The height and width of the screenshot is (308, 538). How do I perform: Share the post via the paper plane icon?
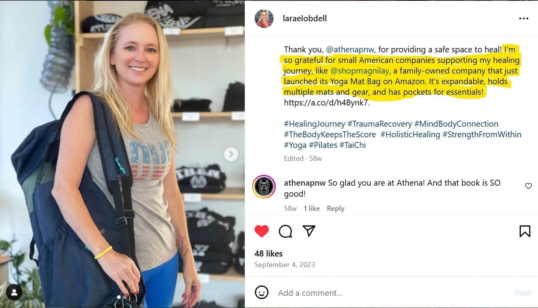309,231
